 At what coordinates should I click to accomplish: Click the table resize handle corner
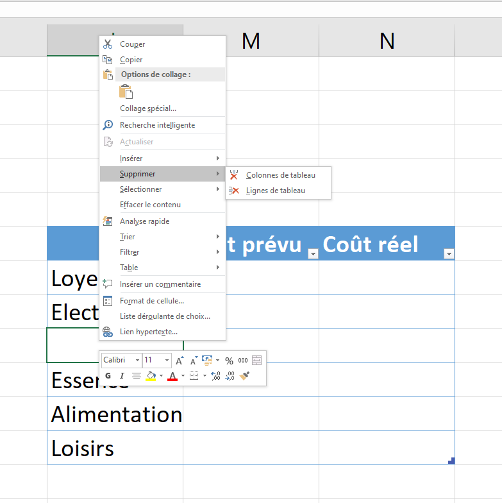click(451, 461)
